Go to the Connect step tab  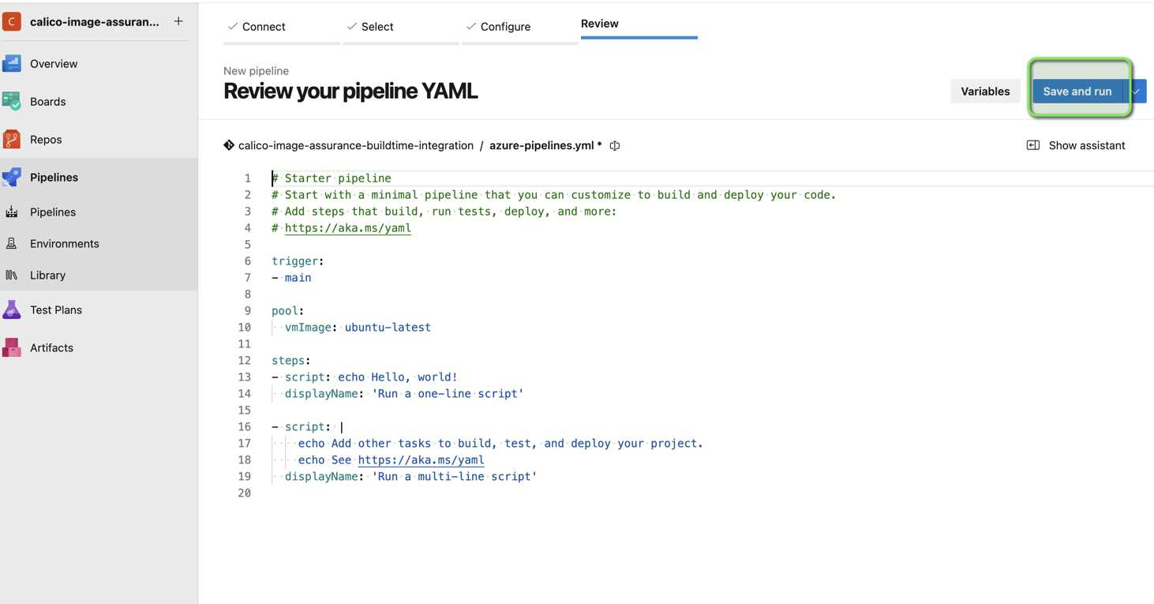click(x=257, y=27)
